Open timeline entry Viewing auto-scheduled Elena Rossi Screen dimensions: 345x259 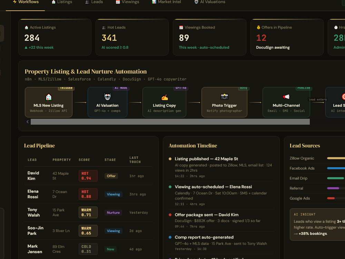tap(221, 195)
